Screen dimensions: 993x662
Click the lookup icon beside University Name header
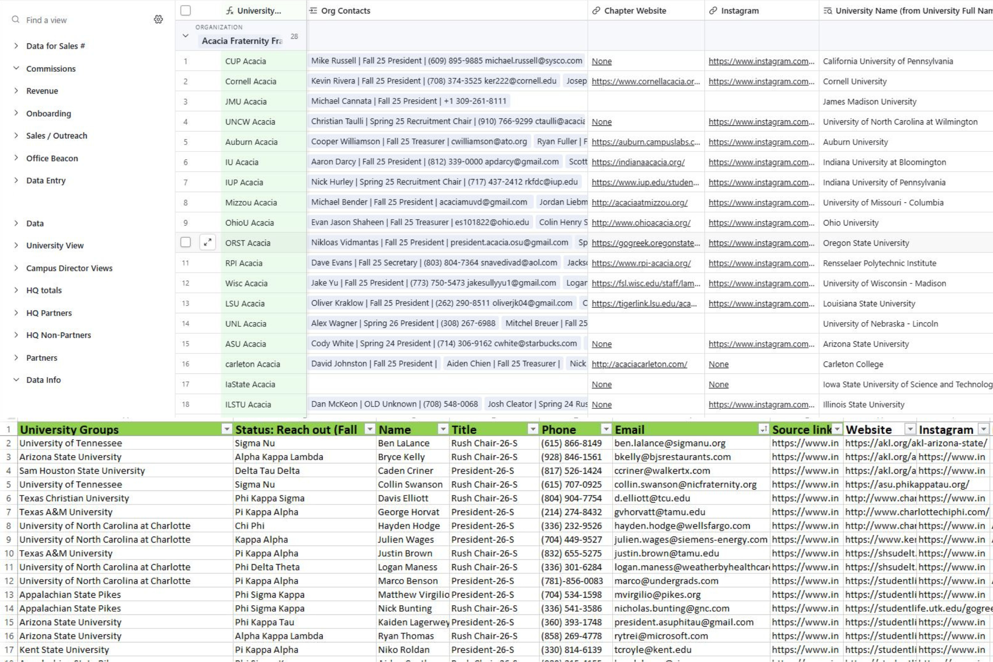coord(827,11)
